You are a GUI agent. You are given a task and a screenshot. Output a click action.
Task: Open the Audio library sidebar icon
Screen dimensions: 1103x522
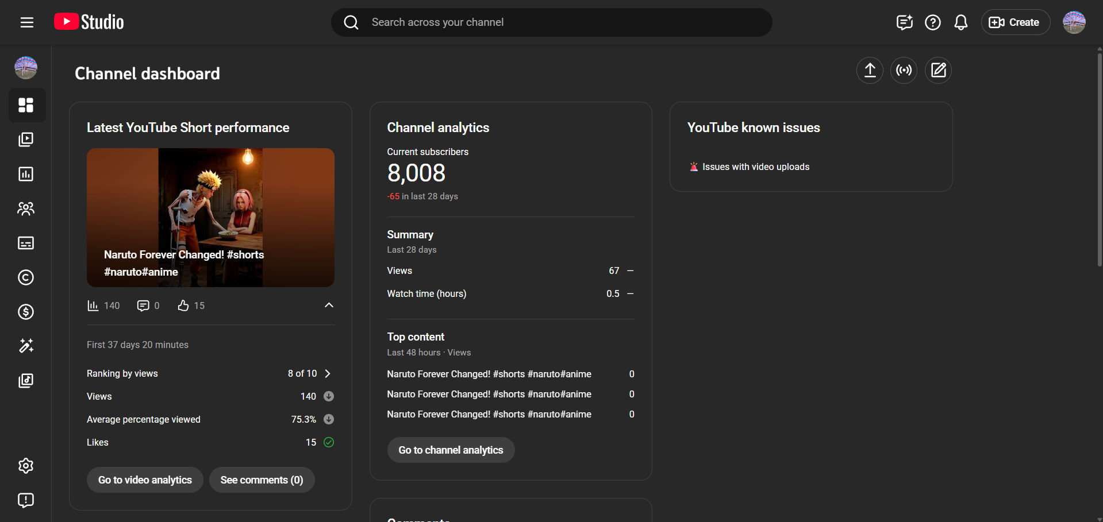pyautogui.click(x=26, y=380)
